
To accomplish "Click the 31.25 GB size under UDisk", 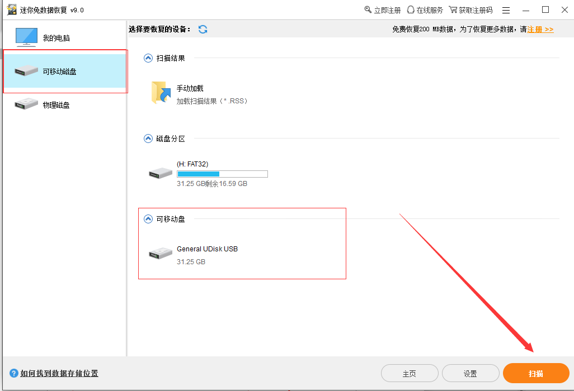I will point(191,261).
